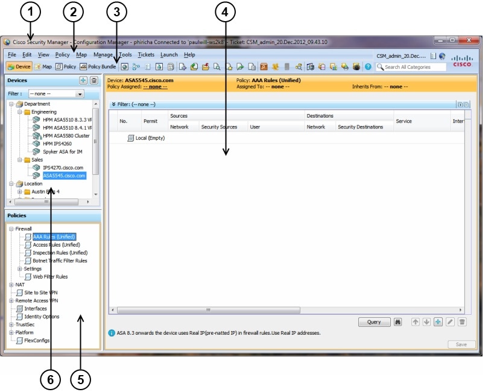Click the blue Help question mark icon

click(x=368, y=67)
